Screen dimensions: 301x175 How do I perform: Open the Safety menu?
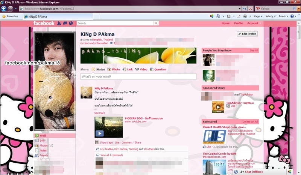(x=271, y=16)
